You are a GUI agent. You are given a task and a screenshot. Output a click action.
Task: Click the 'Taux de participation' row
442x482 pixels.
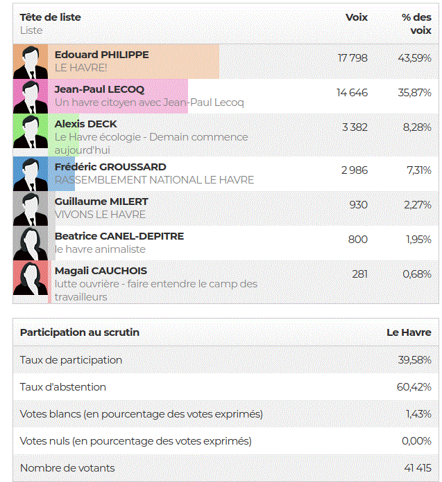click(226, 359)
